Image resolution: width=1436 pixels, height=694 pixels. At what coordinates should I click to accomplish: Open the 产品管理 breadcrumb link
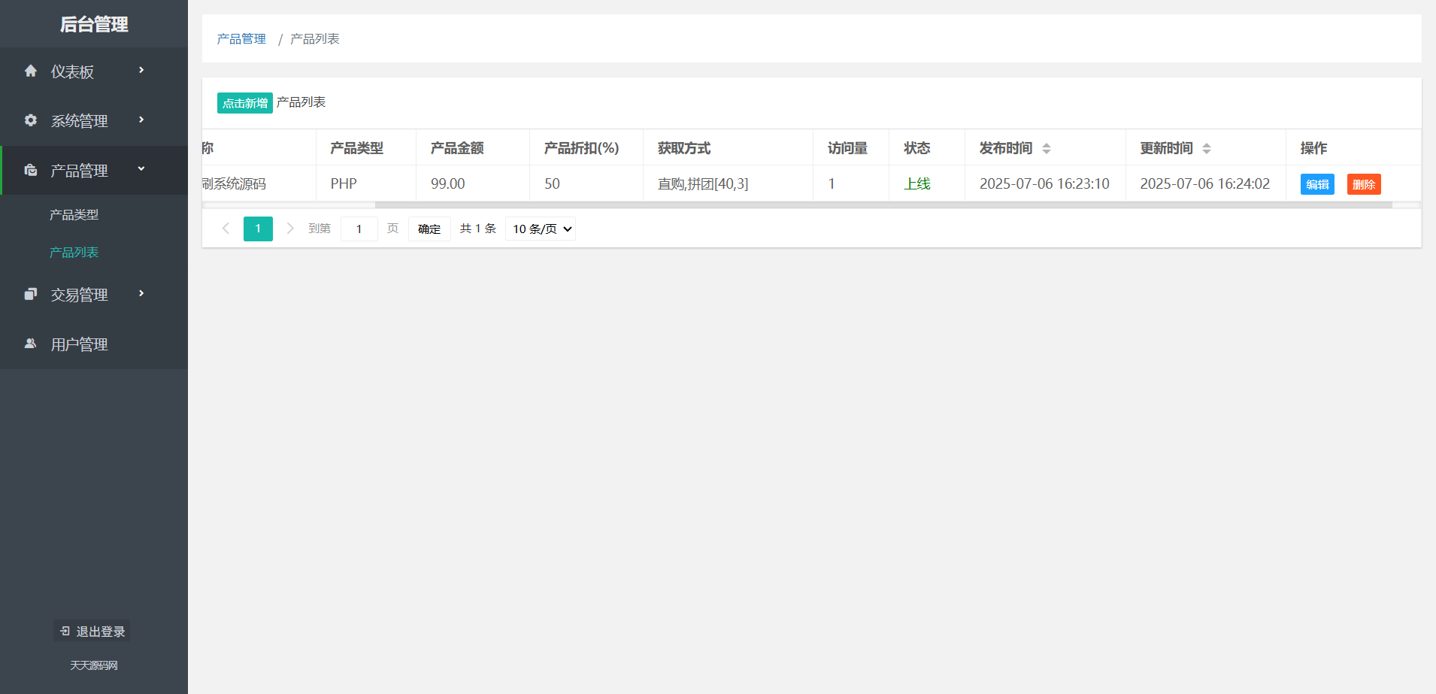241,38
